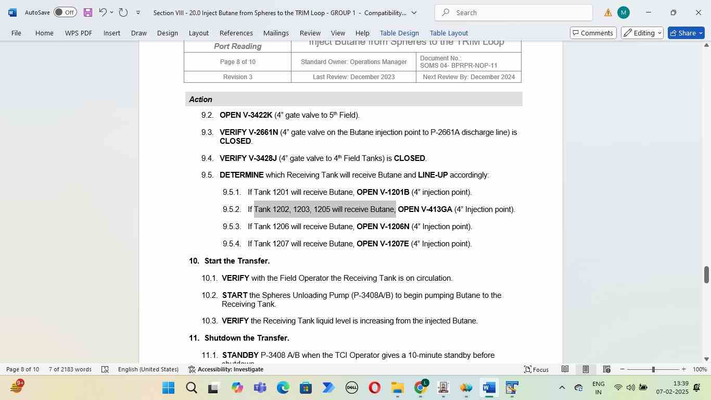Screen dimensions: 711x400
Task: Click the scroll down arrow
Action: (706, 359)
